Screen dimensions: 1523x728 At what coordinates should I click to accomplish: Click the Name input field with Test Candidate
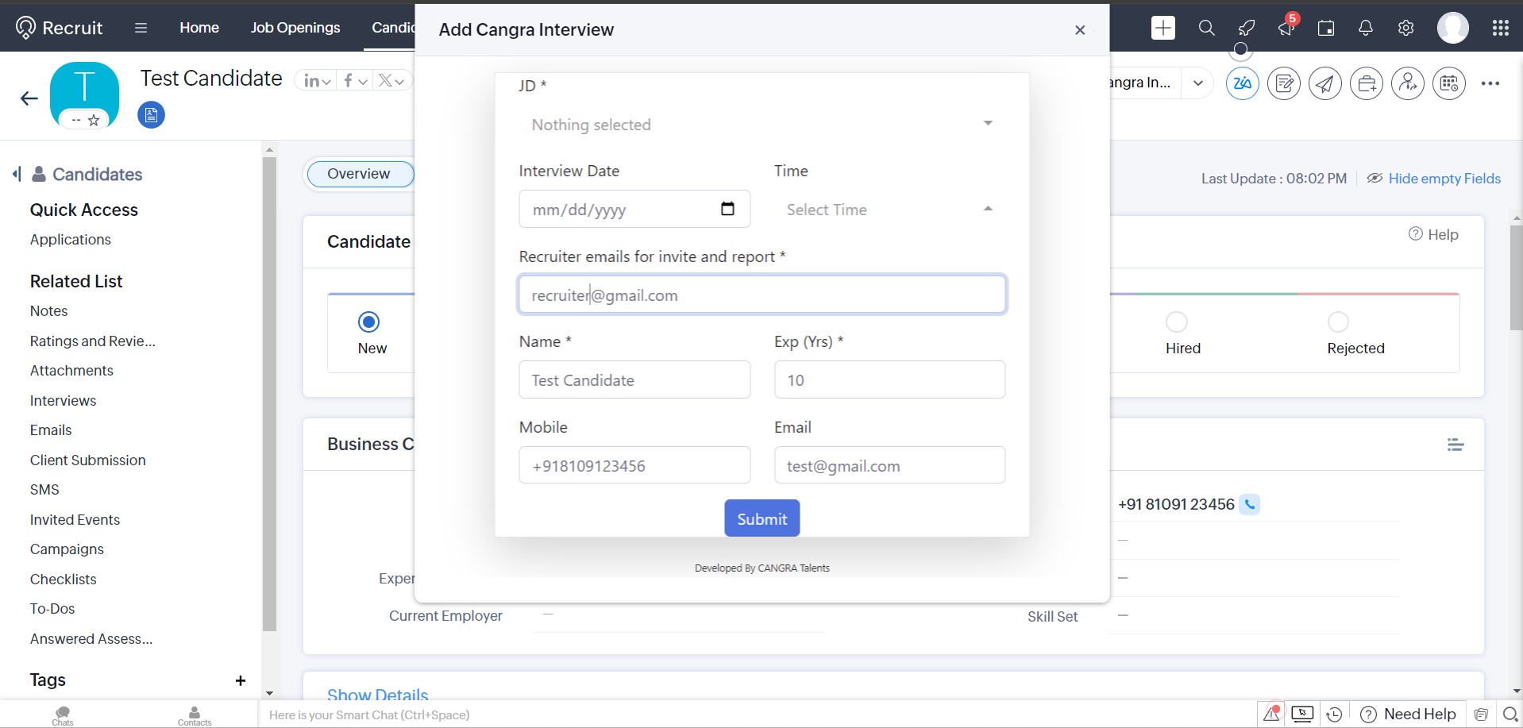click(x=634, y=379)
